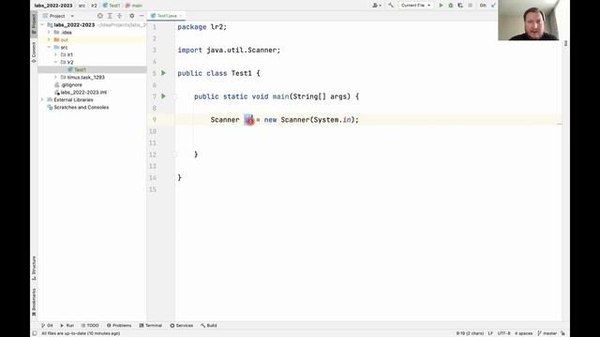Click the 4 spaces indent indicator
This screenshot has width=600, height=337.
pos(523,333)
